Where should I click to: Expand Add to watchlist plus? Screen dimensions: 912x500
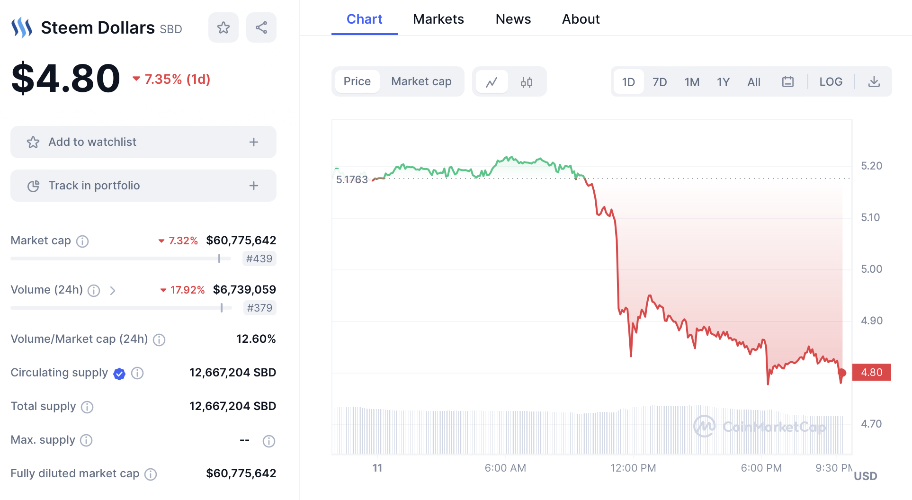(x=254, y=142)
